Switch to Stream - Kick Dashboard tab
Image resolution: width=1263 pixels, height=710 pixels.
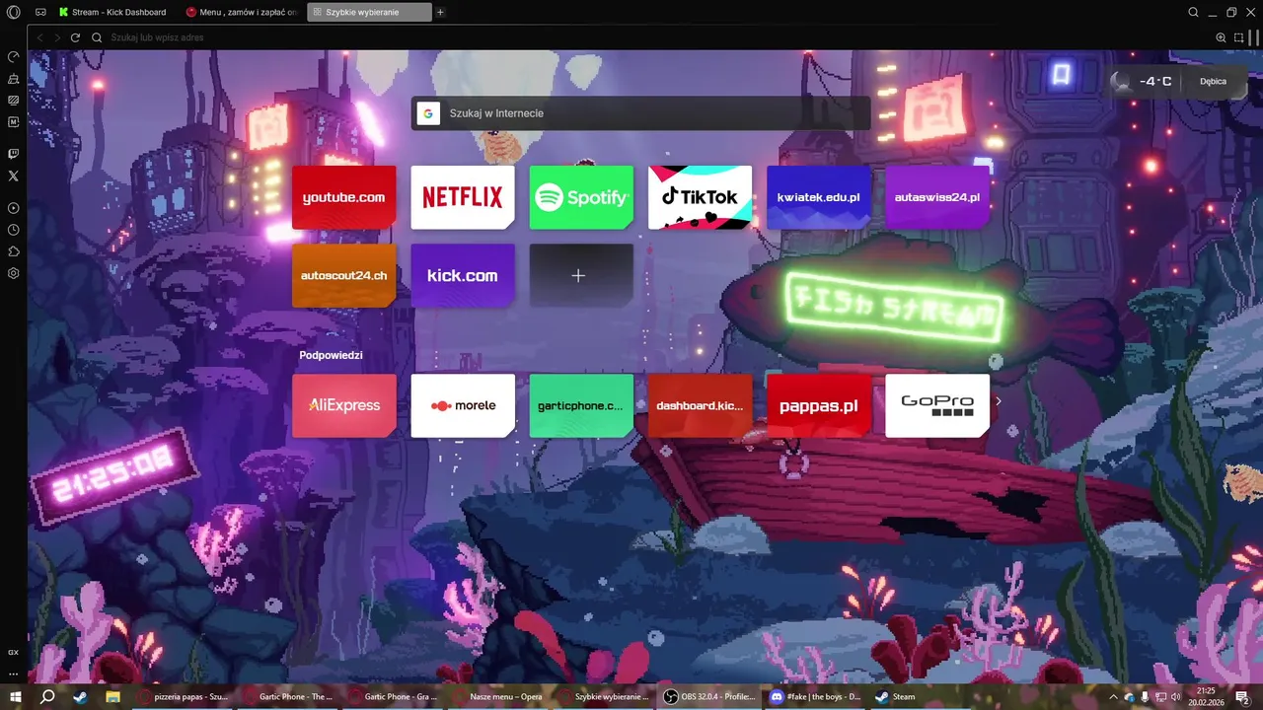pyautogui.click(x=113, y=12)
